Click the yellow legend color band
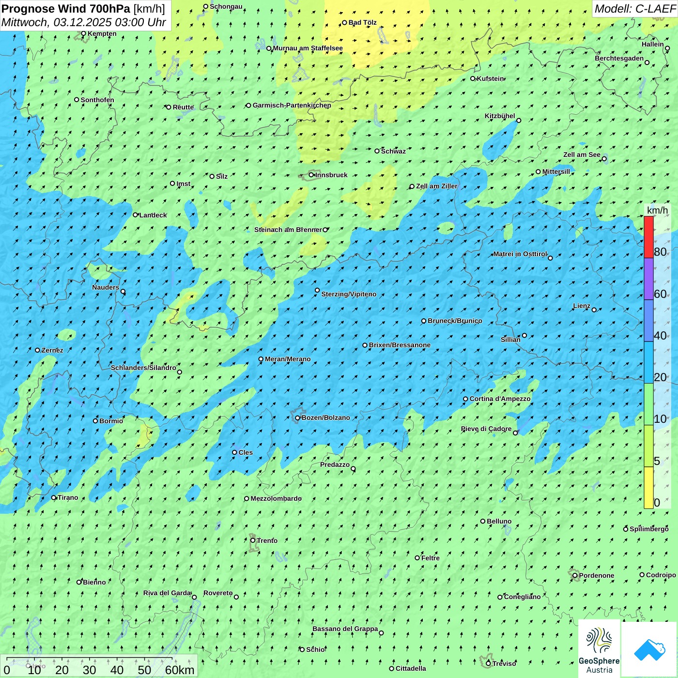Screen dimensions: 678x678 pyautogui.click(x=648, y=488)
